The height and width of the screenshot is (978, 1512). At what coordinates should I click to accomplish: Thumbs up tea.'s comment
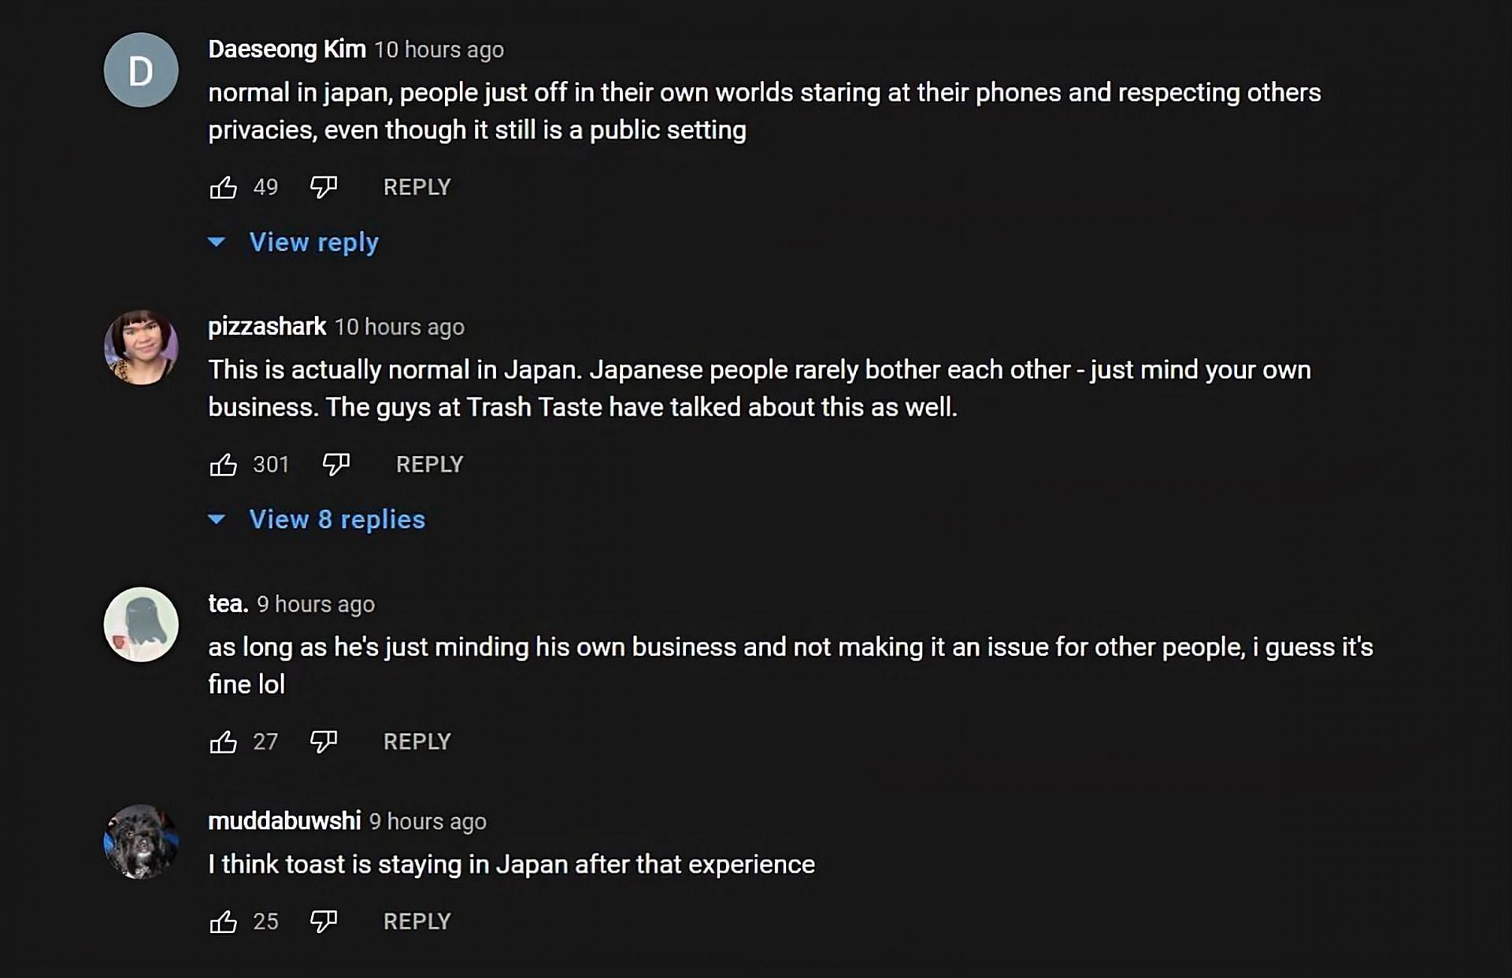click(x=224, y=742)
